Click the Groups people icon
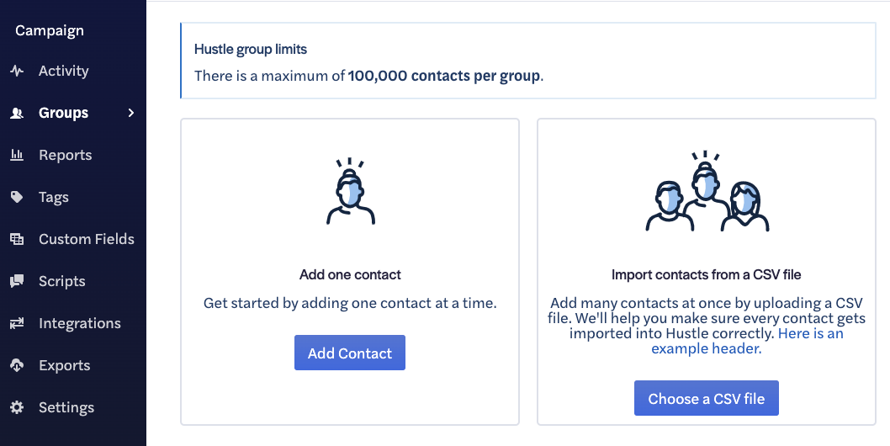Image resolution: width=890 pixels, height=446 pixels. pyautogui.click(x=17, y=113)
